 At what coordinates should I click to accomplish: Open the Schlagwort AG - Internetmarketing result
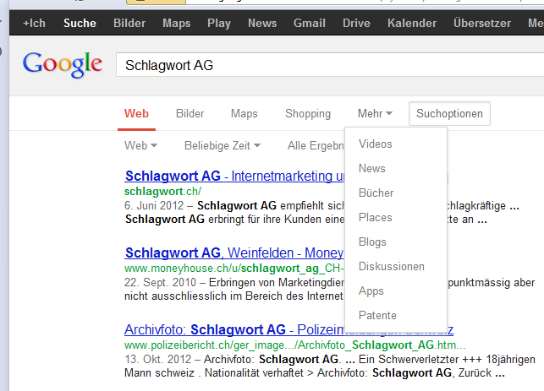point(235,176)
